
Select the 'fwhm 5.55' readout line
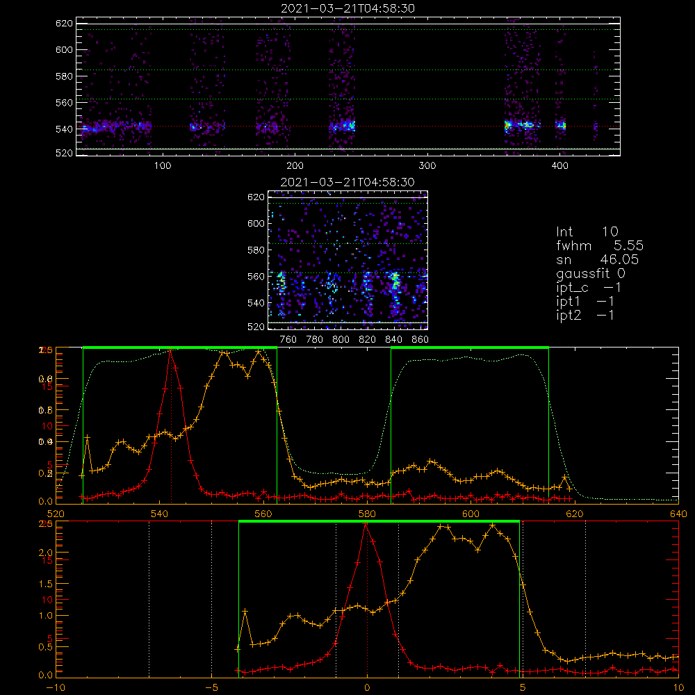(x=600, y=245)
